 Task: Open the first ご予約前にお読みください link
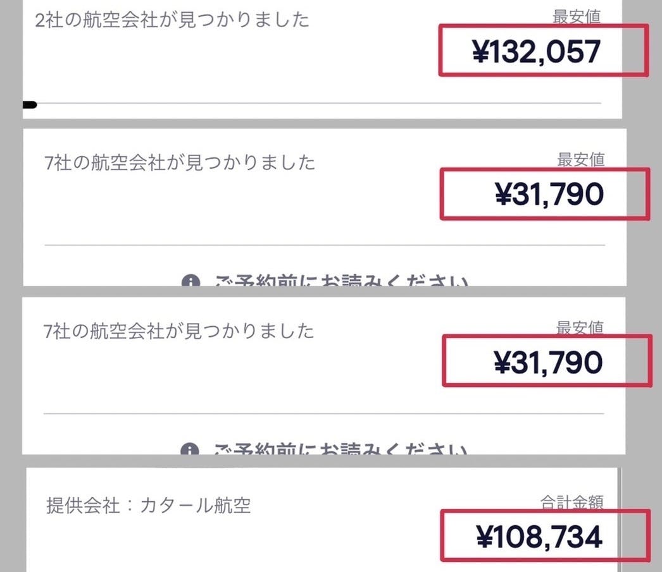pyautogui.click(x=342, y=282)
